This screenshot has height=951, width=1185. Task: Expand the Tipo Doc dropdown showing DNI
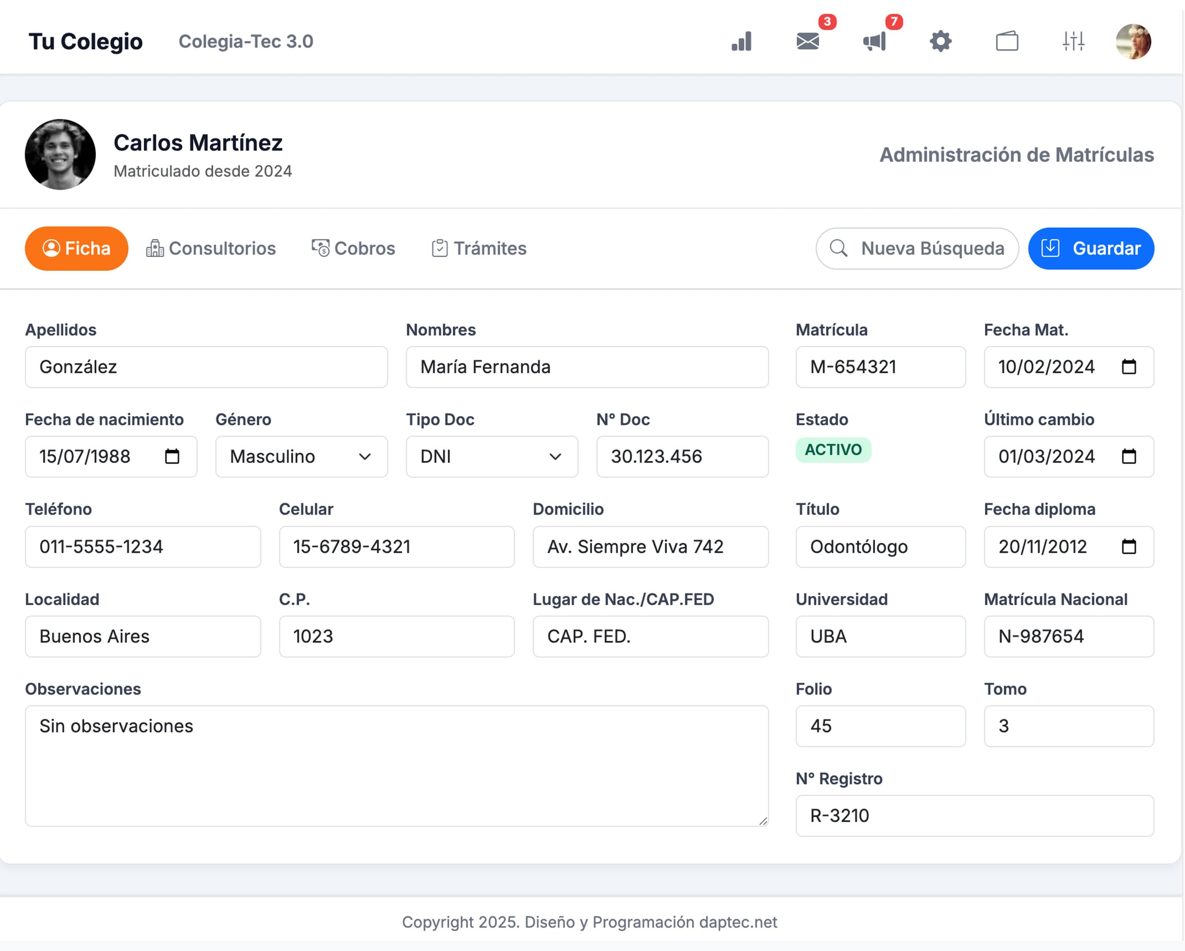click(x=491, y=456)
